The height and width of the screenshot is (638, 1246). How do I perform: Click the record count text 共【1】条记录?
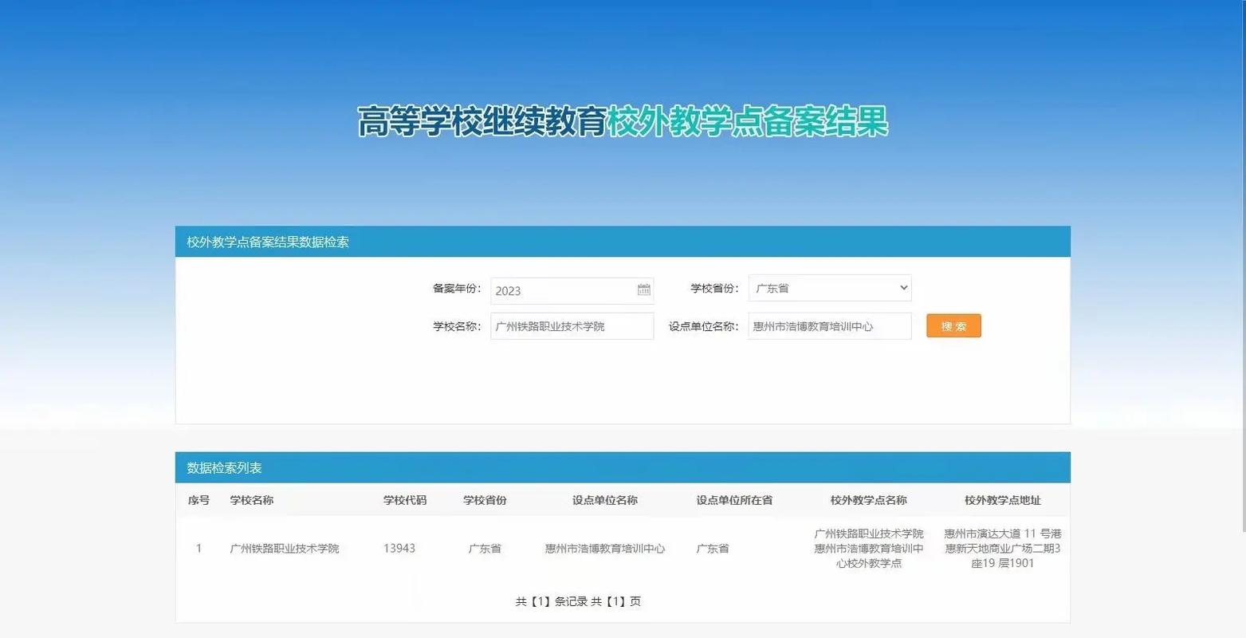click(552, 601)
